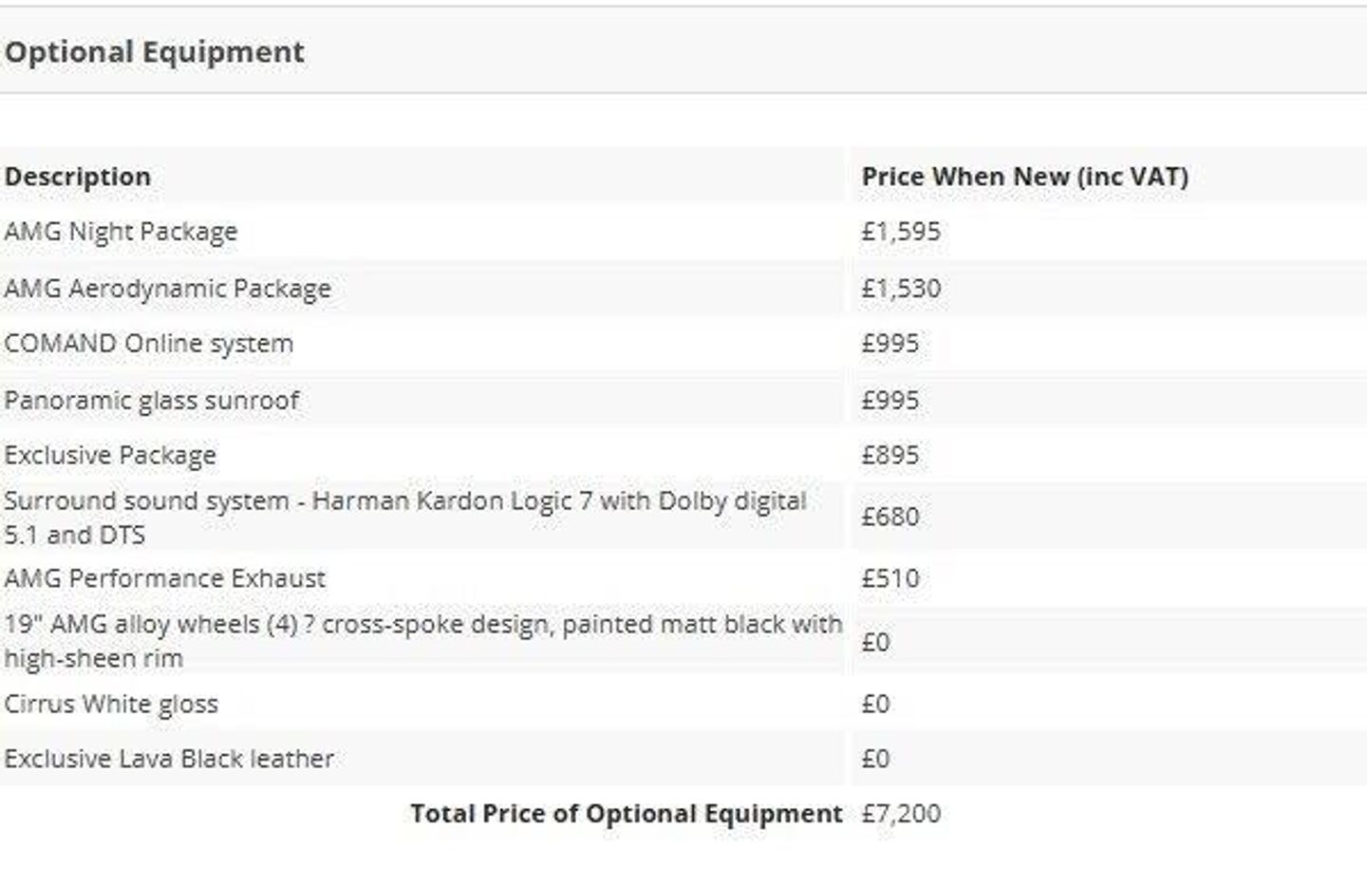Click the Cirrus White gloss entry
The width and height of the screenshot is (1367, 886).
coord(111,704)
